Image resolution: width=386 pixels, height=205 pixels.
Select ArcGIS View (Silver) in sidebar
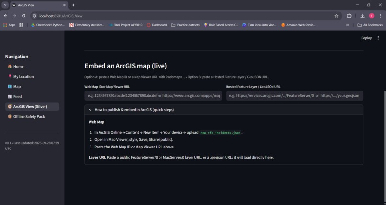coord(32,106)
